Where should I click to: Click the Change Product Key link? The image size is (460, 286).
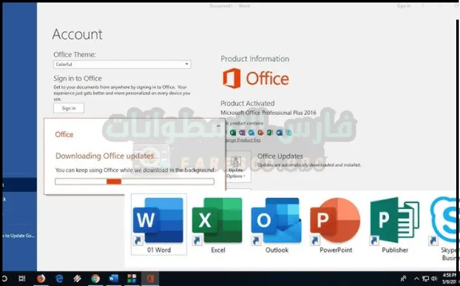pyautogui.click(x=242, y=141)
